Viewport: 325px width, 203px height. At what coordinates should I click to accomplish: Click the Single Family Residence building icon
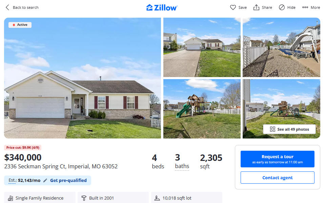[11, 198]
